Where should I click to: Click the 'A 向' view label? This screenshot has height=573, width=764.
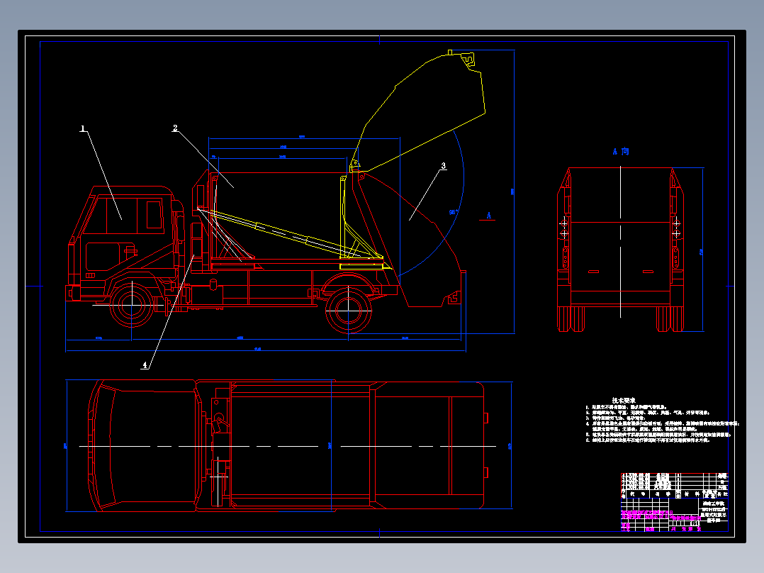tap(621, 152)
